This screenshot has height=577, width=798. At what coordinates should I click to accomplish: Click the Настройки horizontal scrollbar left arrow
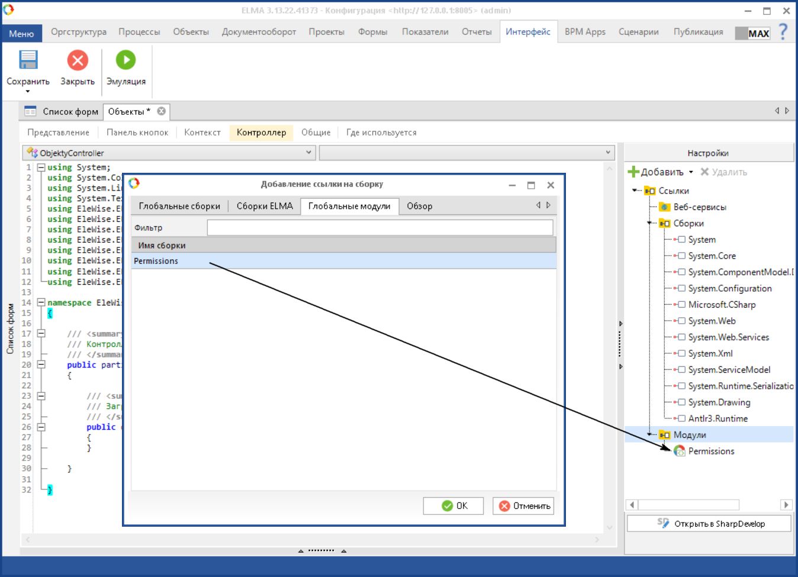click(632, 505)
